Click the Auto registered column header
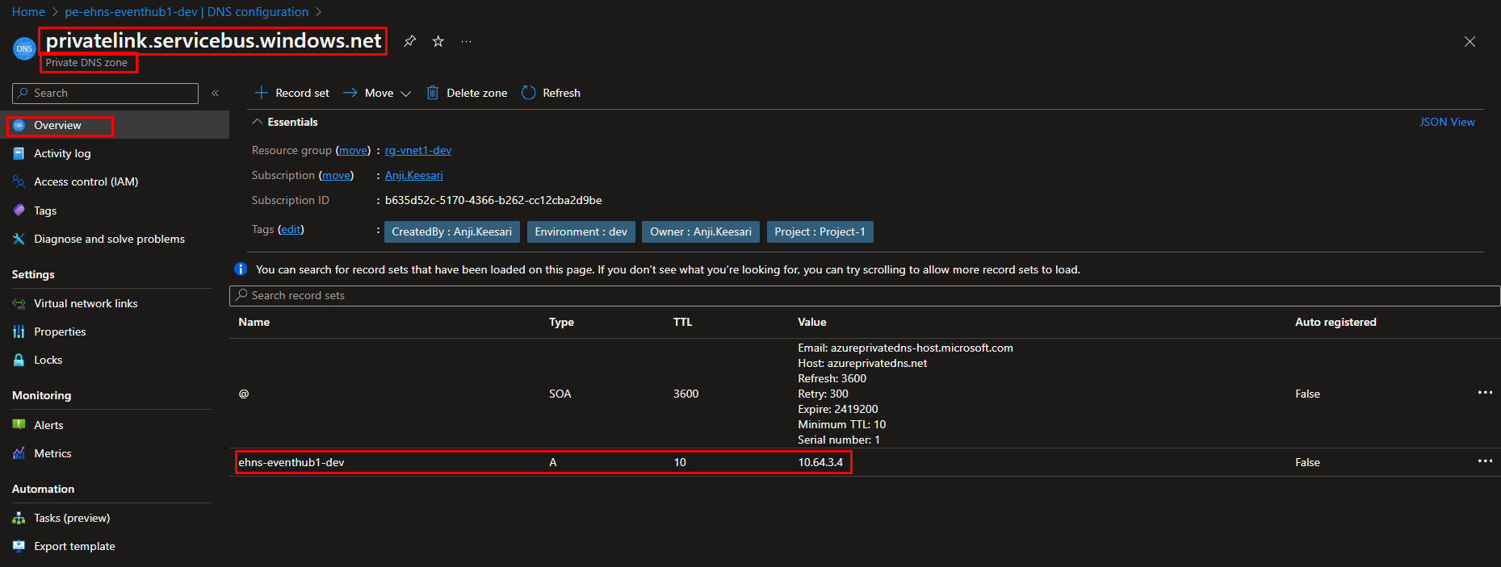Screen dimensions: 1501x567 point(1335,322)
